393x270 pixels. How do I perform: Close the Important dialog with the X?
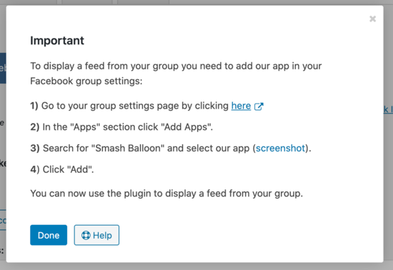372,19
